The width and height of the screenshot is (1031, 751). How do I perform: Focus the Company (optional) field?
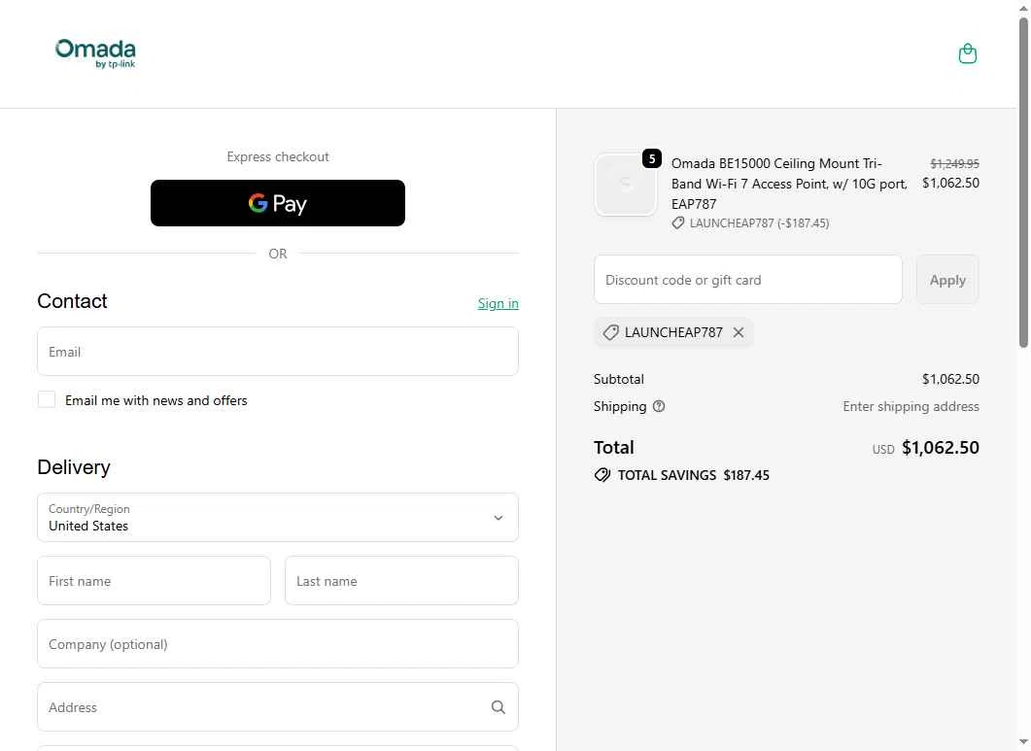point(278,644)
